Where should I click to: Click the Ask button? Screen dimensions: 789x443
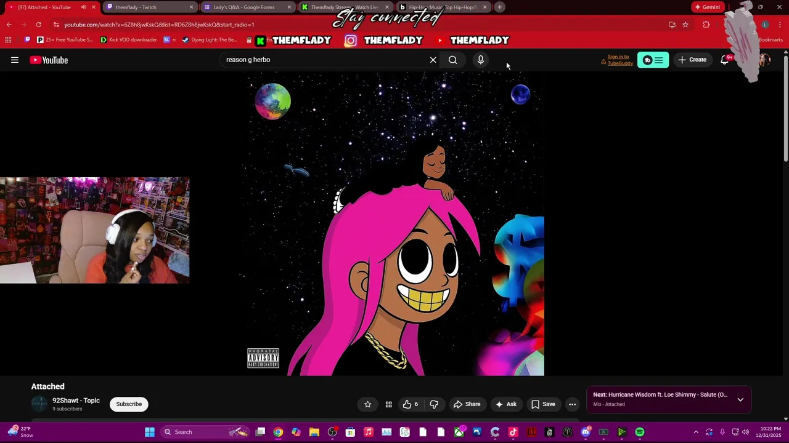click(x=505, y=404)
